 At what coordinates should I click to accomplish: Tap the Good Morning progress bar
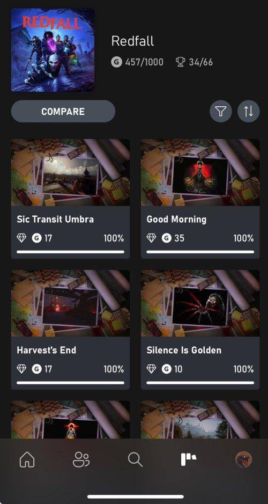pos(200,252)
